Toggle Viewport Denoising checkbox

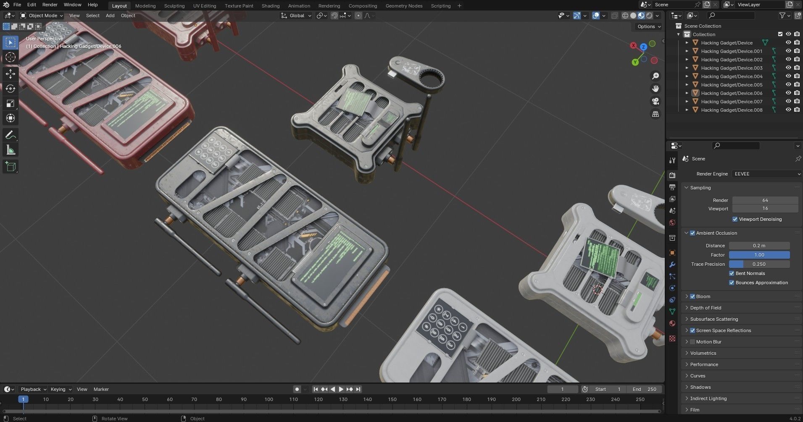click(x=735, y=219)
